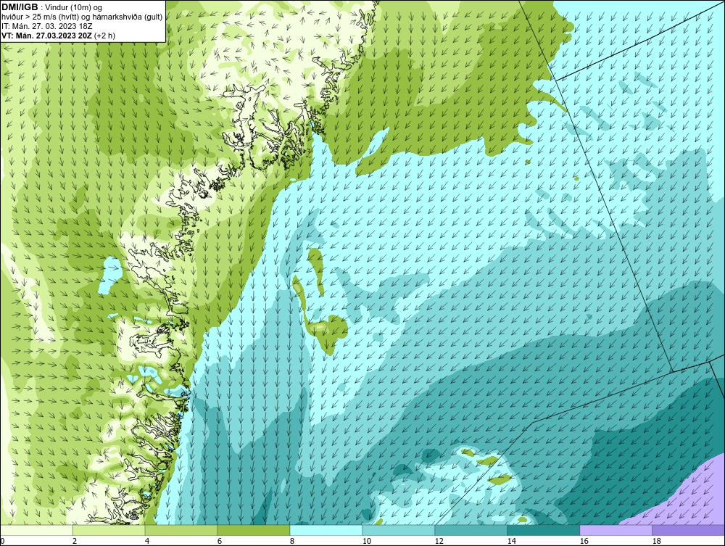Click the scale label 18

coord(656,541)
